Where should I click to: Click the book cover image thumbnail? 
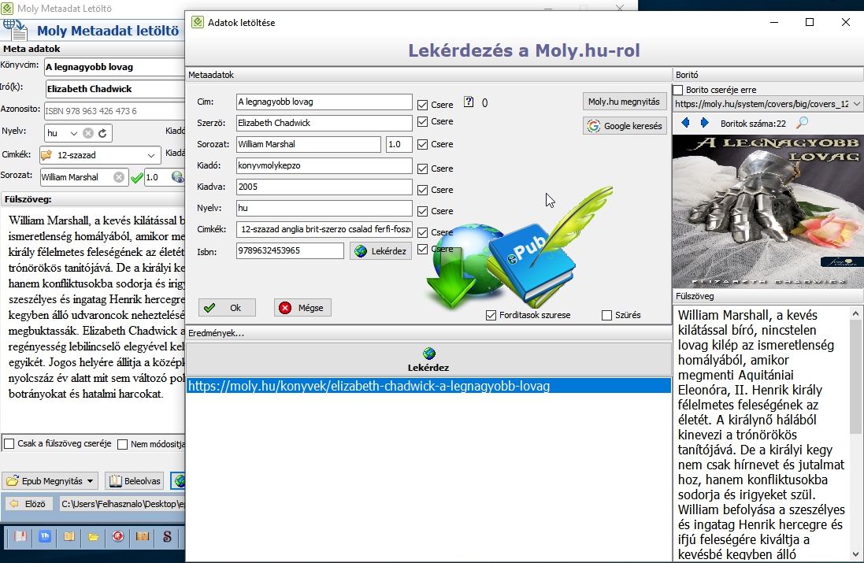point(768,212)
